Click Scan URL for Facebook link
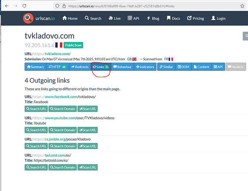248x191 pixels. tap(88, 109)
